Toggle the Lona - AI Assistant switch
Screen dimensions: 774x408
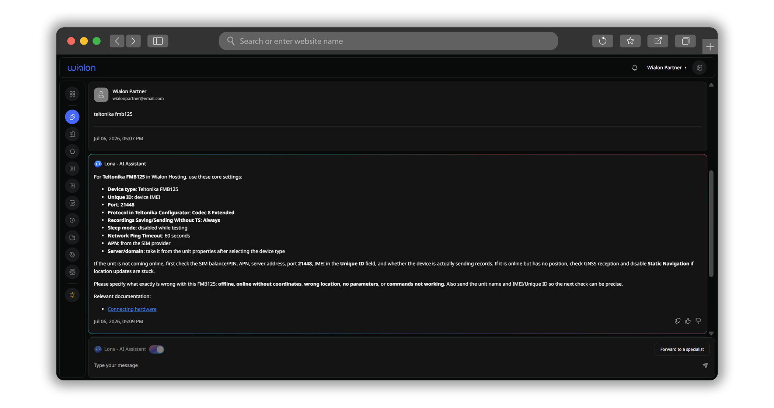[157, 349]
